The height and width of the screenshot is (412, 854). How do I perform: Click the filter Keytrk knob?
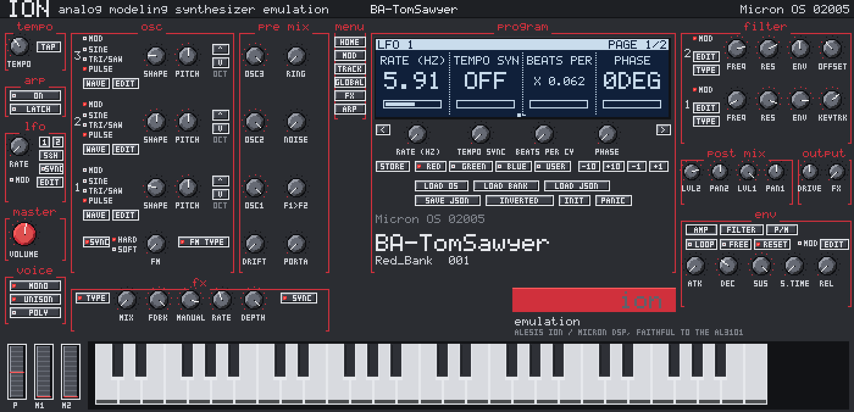click(832, 99)
